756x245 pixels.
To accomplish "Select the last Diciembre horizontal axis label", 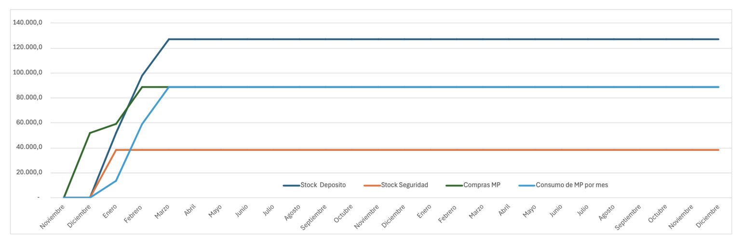I will click(708, 216).
